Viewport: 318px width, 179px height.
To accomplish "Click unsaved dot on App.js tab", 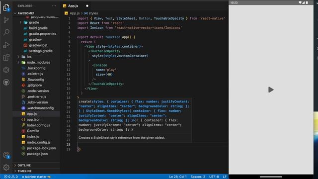I will [x=87, y=6].
